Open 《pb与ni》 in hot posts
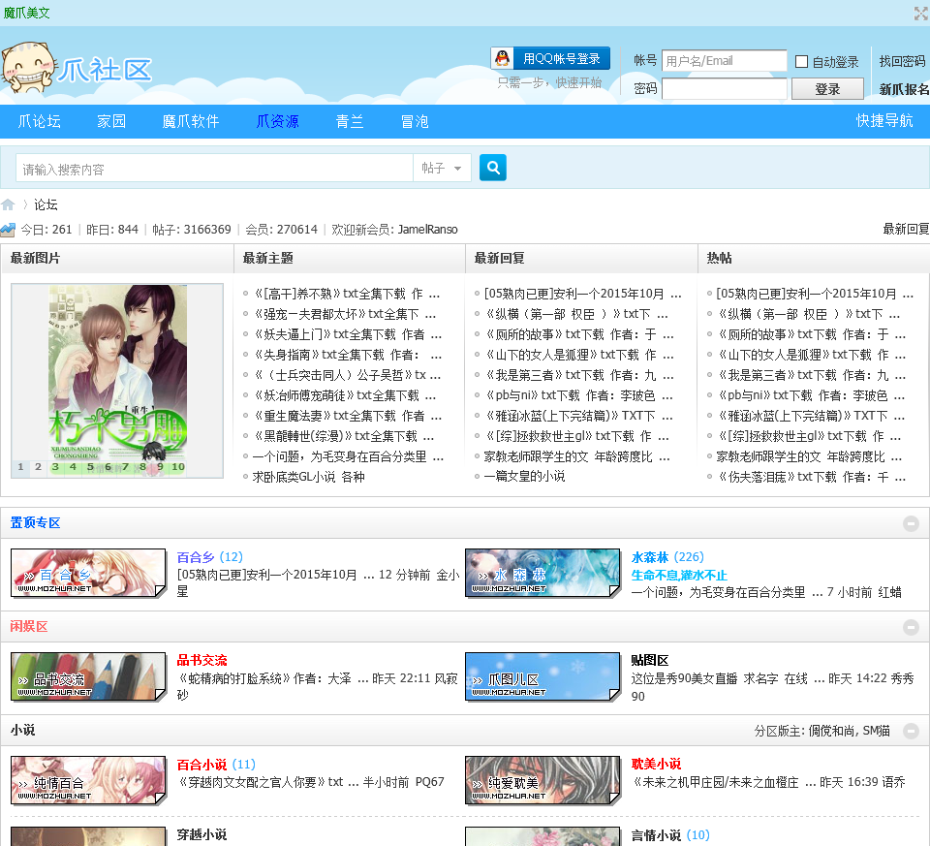 point(811,395)
